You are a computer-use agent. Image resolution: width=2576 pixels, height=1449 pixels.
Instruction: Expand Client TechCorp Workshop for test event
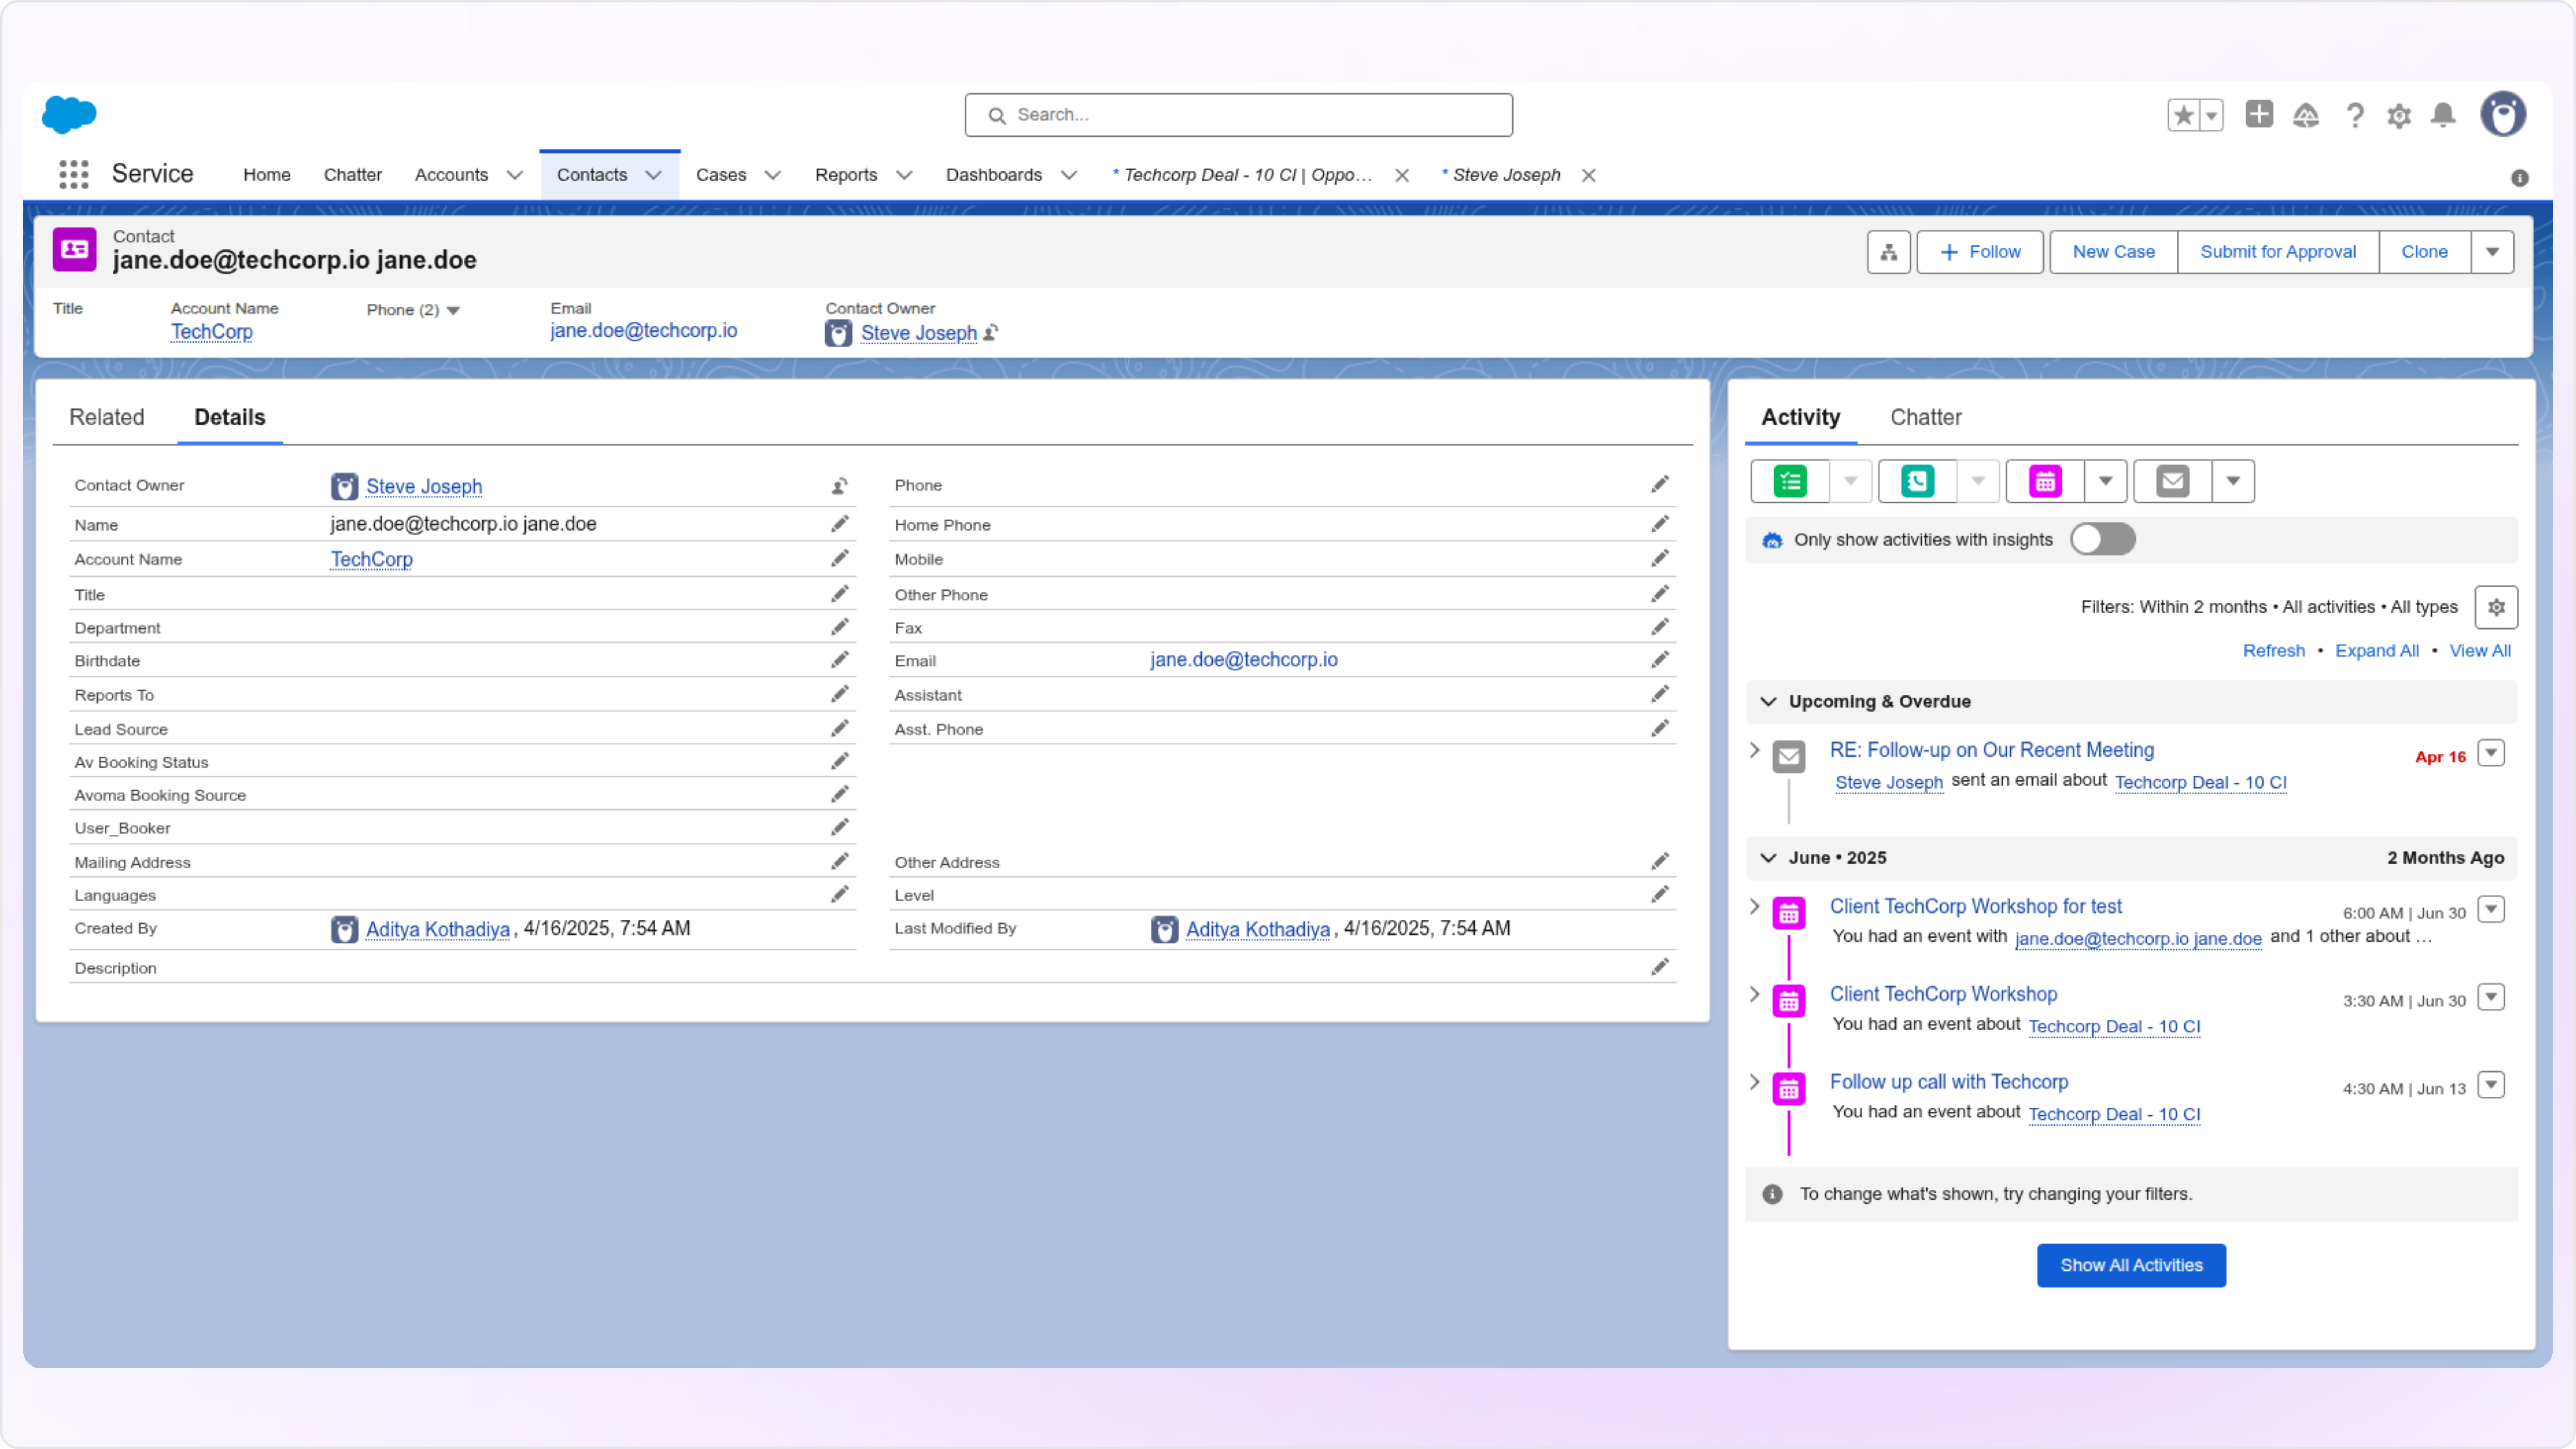pyautogui.click(x=1754, y=906)
